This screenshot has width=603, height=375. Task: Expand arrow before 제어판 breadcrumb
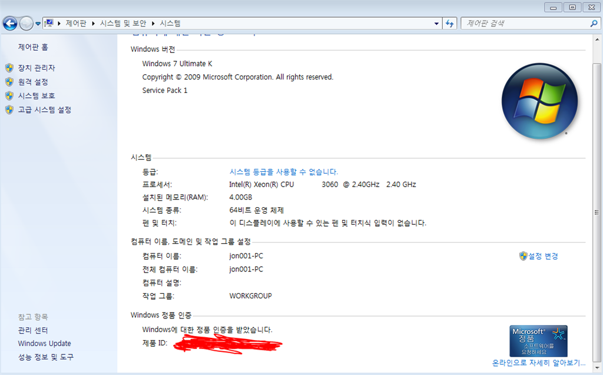59,24
